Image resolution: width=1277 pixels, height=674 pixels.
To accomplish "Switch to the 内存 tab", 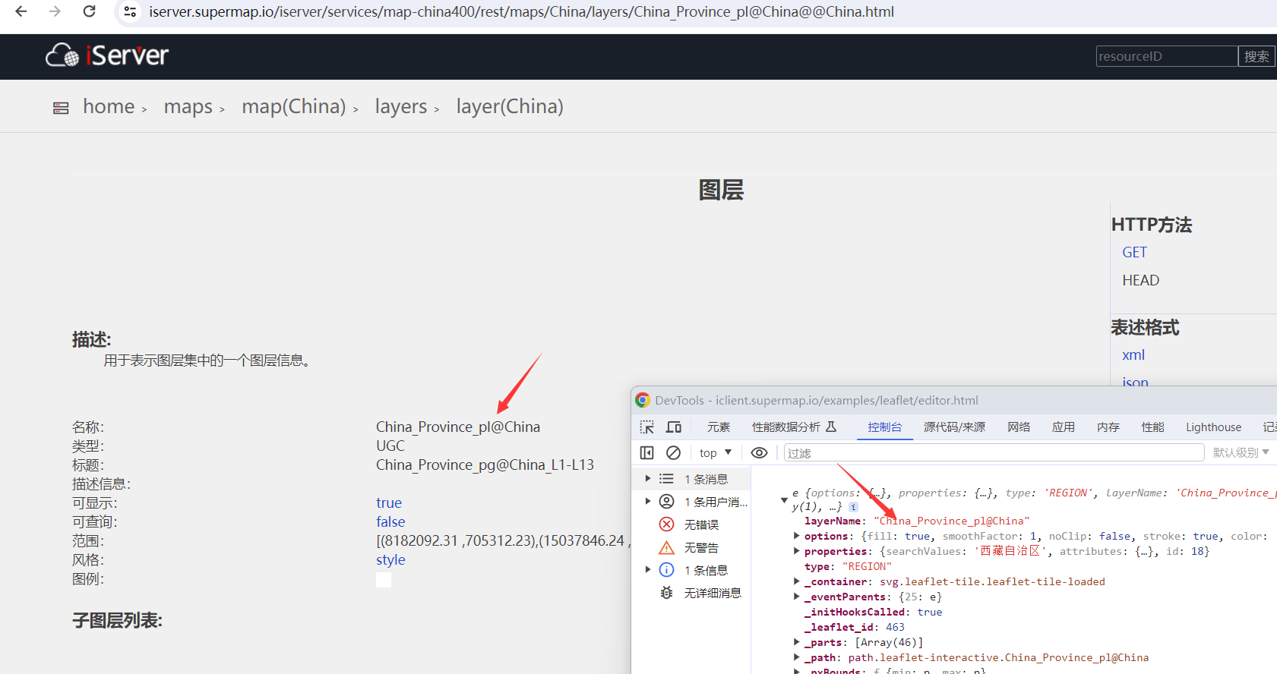I will (1108, 427).
